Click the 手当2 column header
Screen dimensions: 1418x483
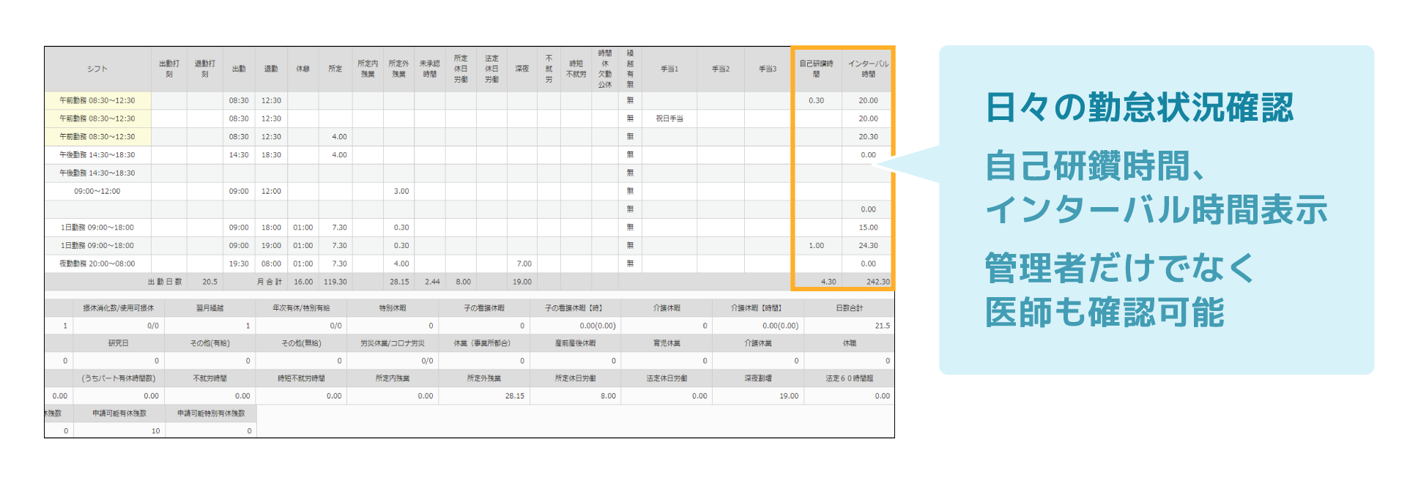[720, 69]
